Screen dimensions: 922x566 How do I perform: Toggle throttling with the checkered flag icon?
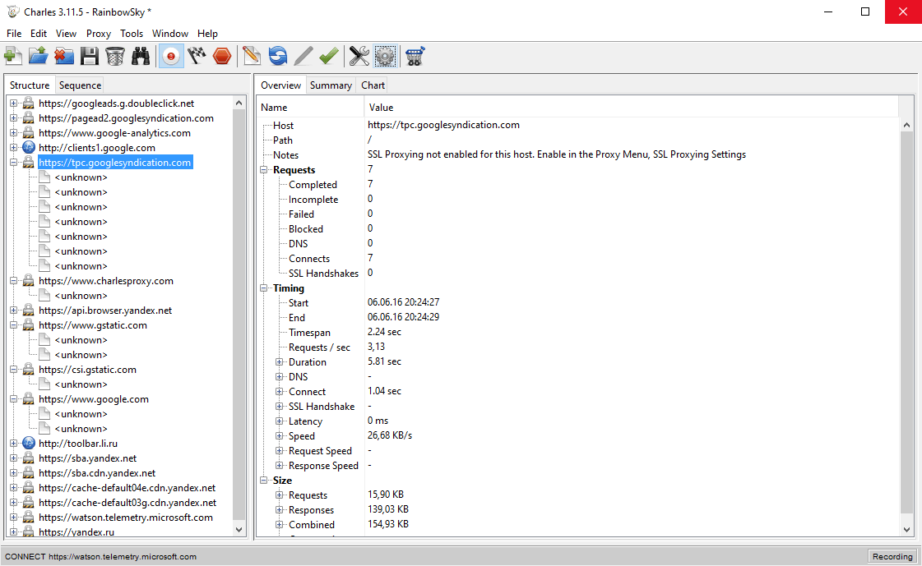coord(197,57)
